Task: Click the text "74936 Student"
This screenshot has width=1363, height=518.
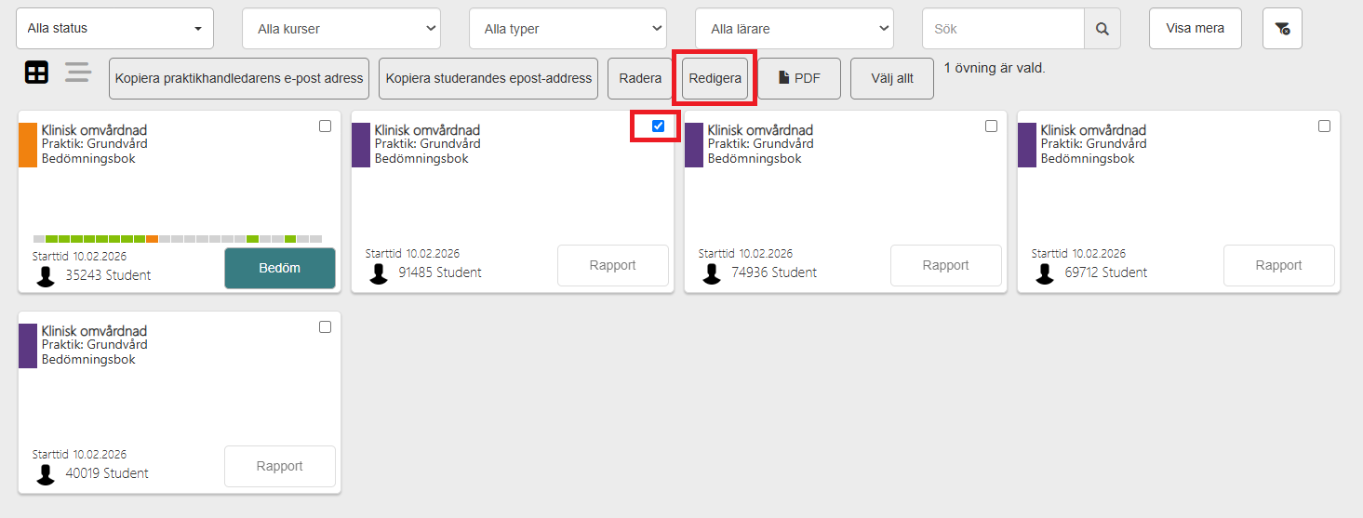Action: (774, 272)
